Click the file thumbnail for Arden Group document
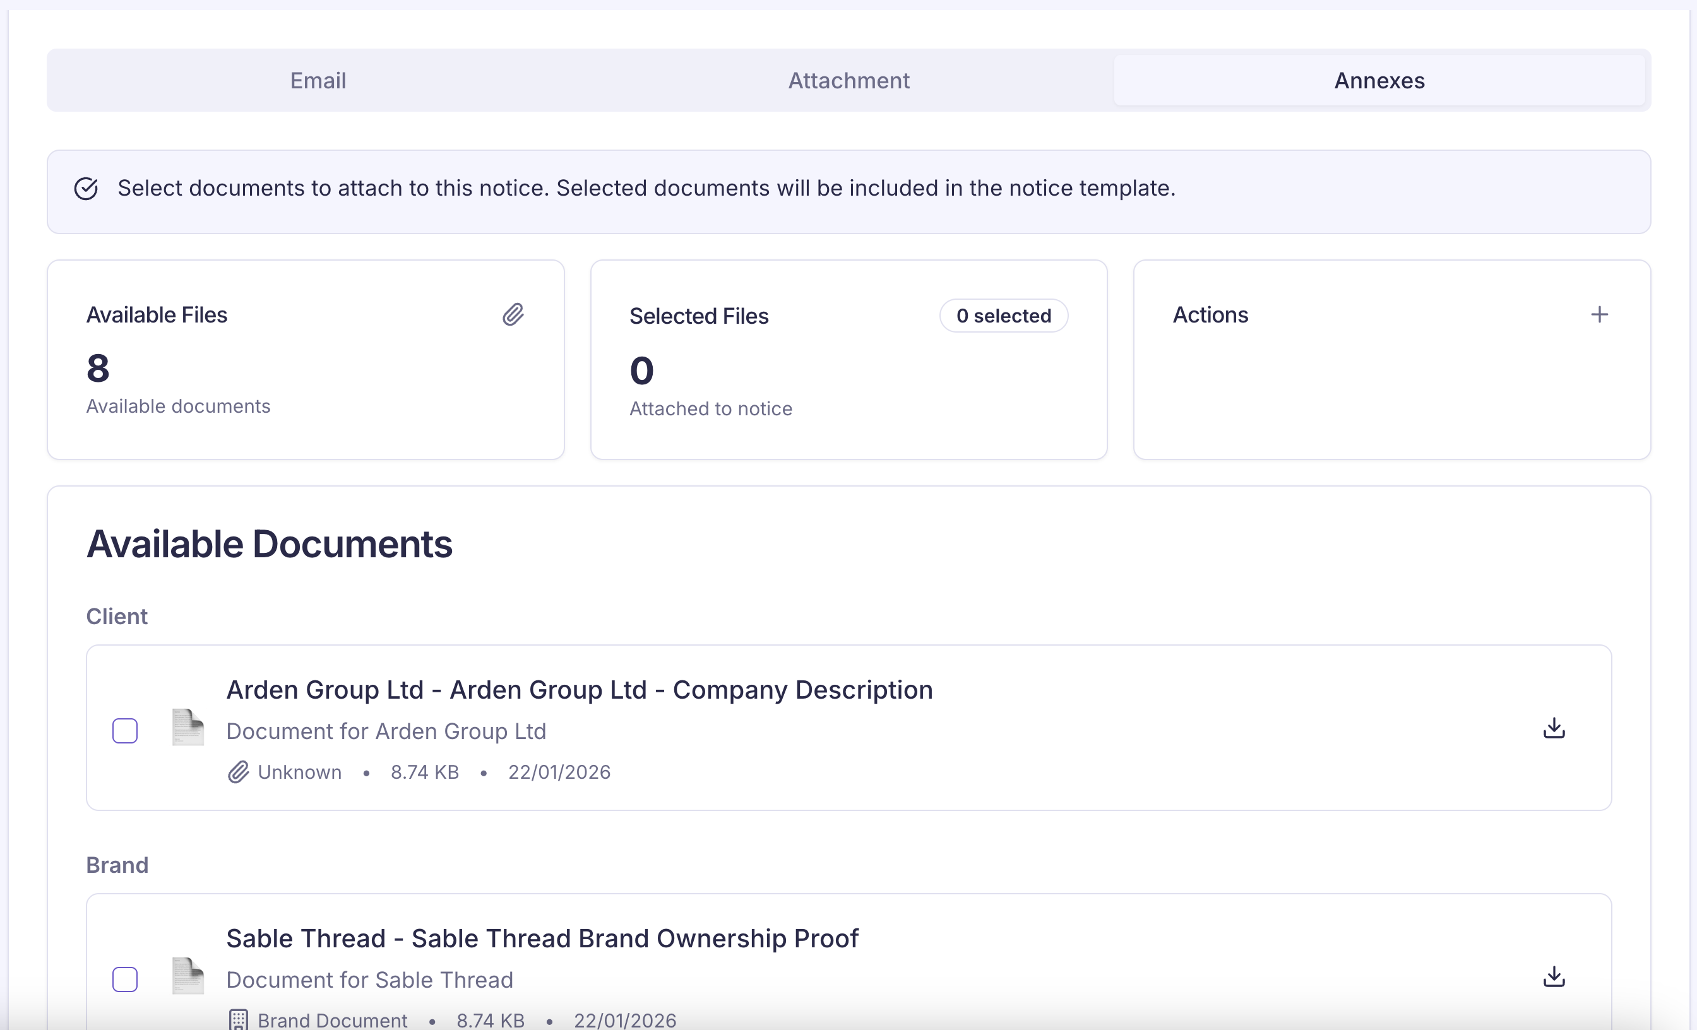The width and height of the screenshot is (1697, 1030). [188, 728]
